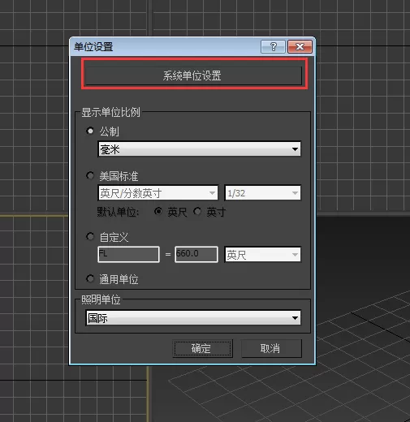Open the 系统单位设置 button
The image size is (410, 422).
point(193,75)
